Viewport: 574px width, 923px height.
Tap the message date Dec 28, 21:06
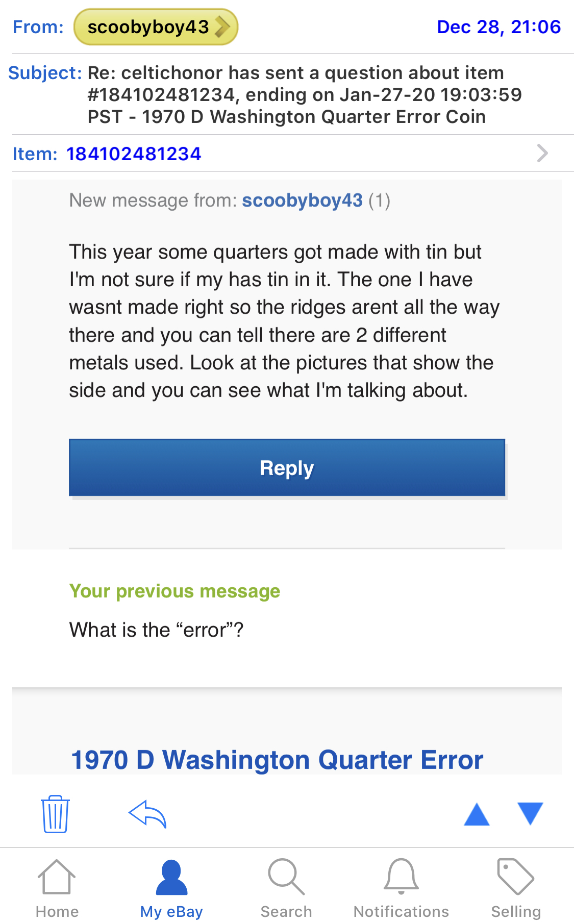(x=498, y=27)
